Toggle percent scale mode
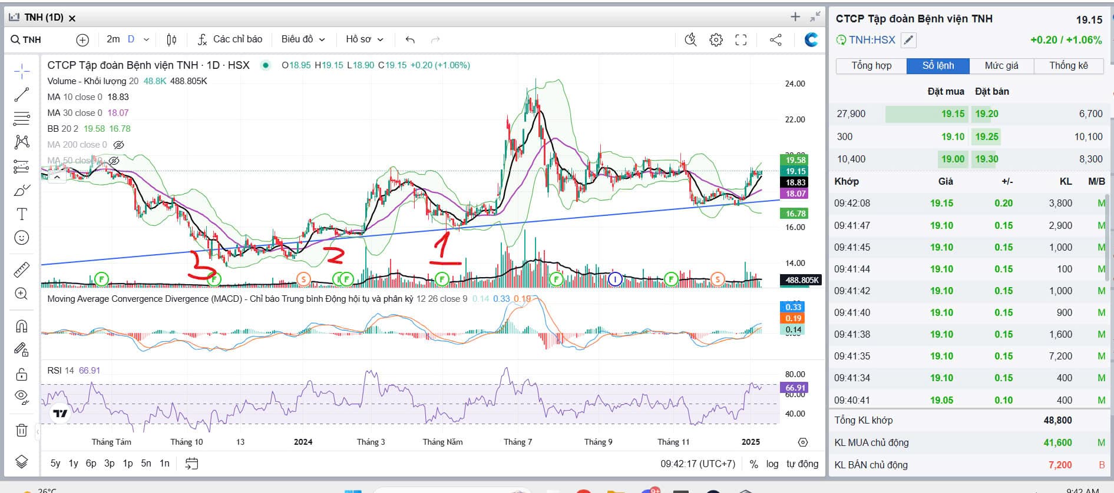This screenshot has width=1114, height=493. [x=753, y=464]
